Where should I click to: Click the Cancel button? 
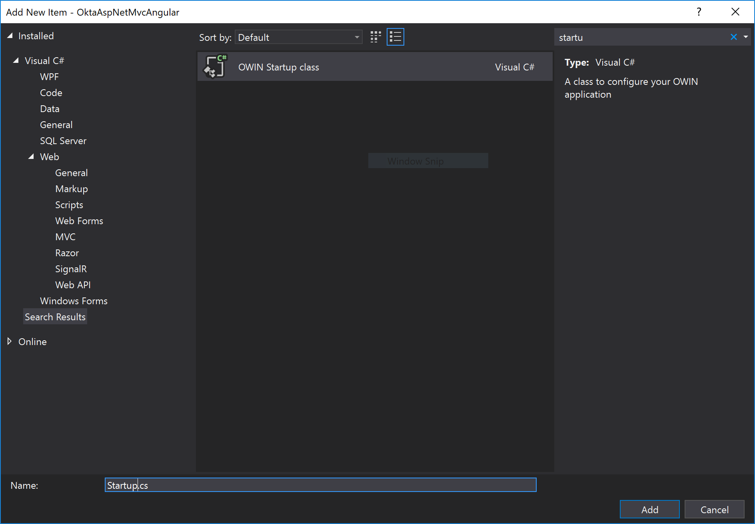714,509
